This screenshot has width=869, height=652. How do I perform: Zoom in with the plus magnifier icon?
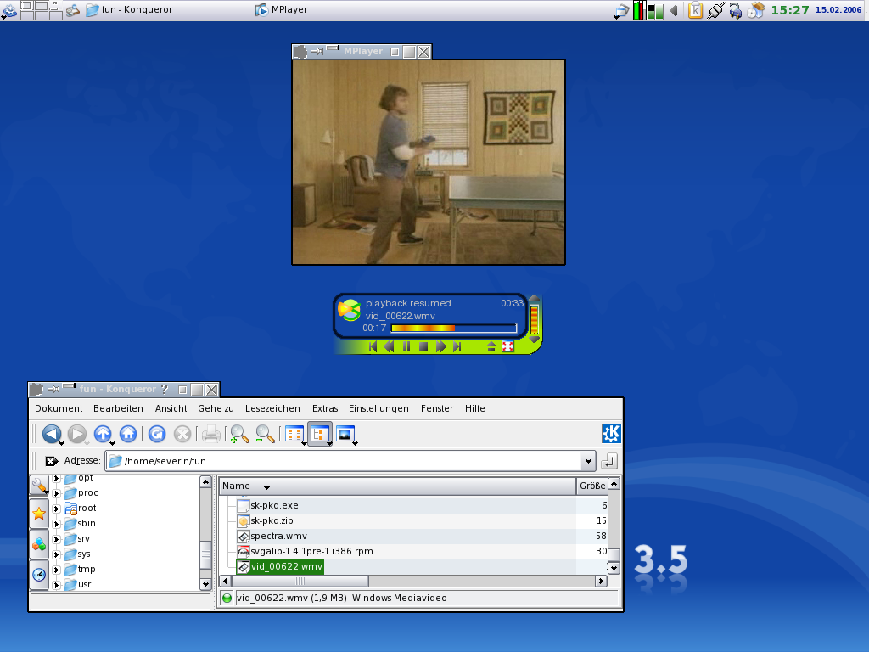(239, 434)
